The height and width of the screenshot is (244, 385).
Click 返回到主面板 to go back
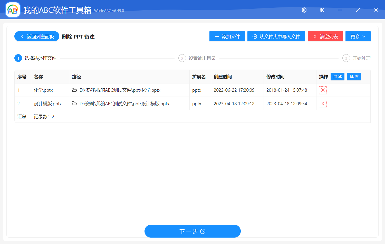tap(36, 36)
